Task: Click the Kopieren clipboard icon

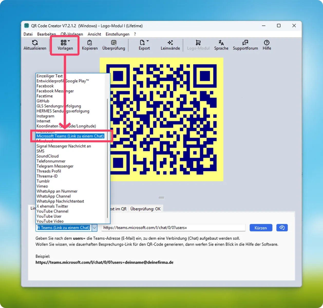Action: tap(90, 43)
